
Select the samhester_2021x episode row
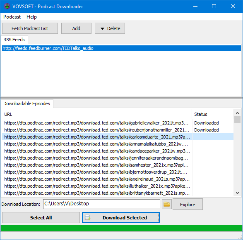click(x=118, y=165)
